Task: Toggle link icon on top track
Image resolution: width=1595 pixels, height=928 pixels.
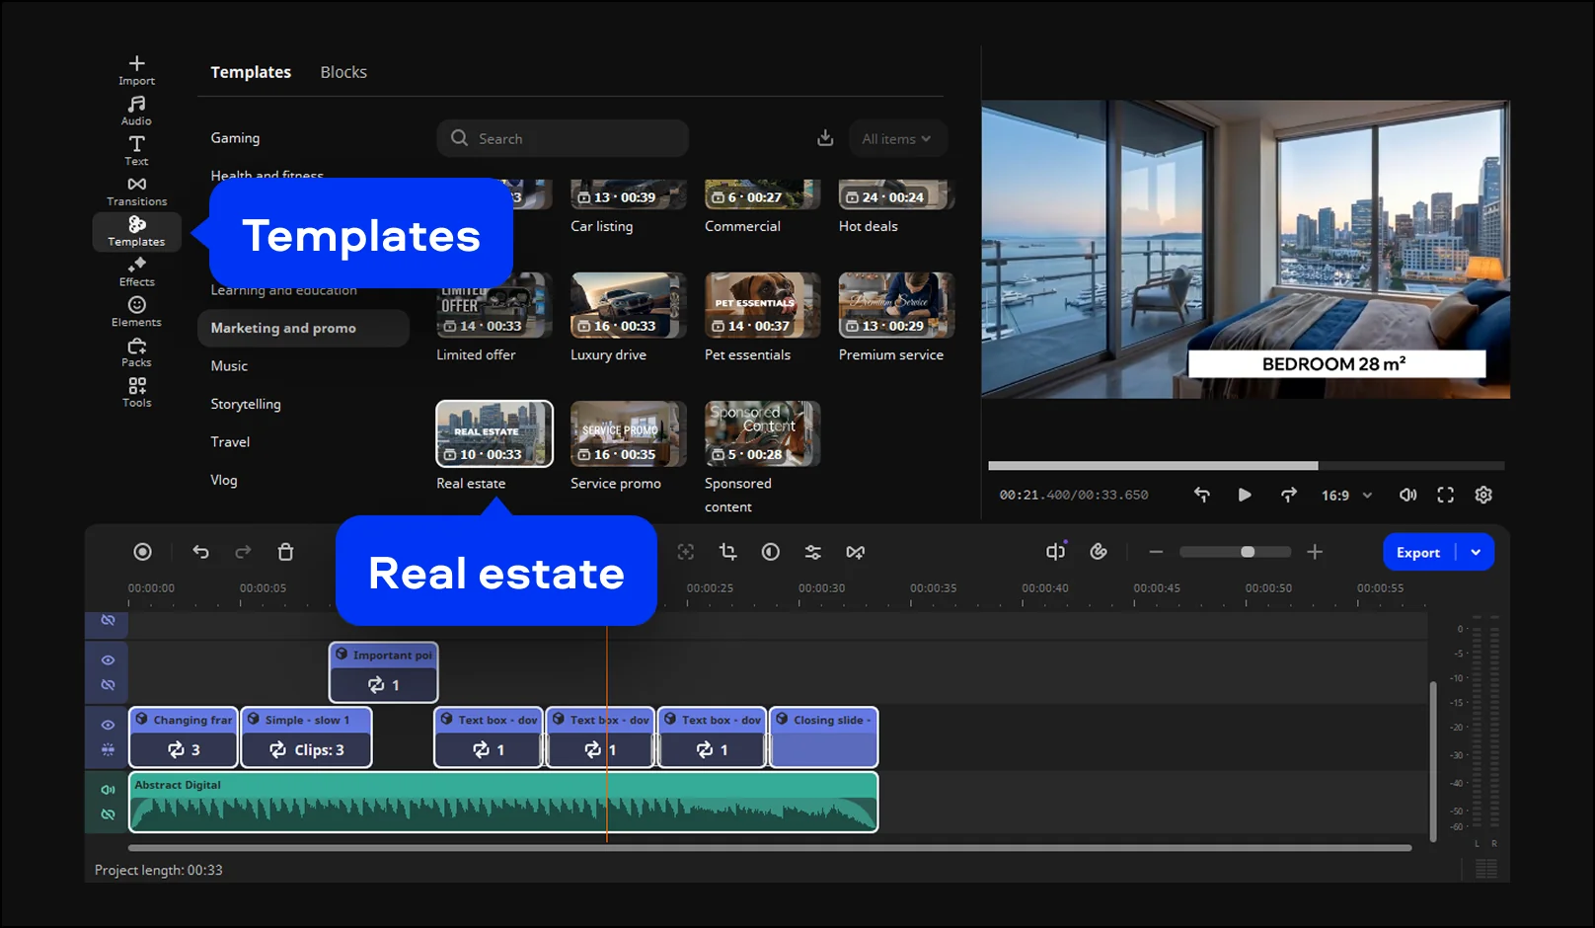Action: pos(108,620)
